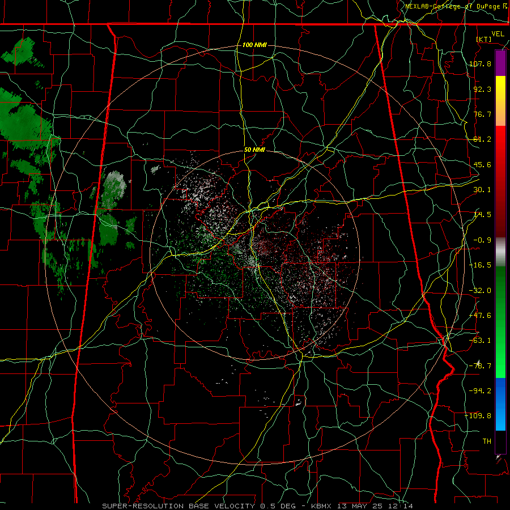Click the 61.2 velocity scale value
This screenshot has width=510, height=510.
482,139
